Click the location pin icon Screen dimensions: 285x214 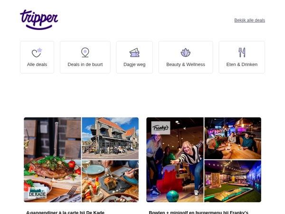pos(85,52)
